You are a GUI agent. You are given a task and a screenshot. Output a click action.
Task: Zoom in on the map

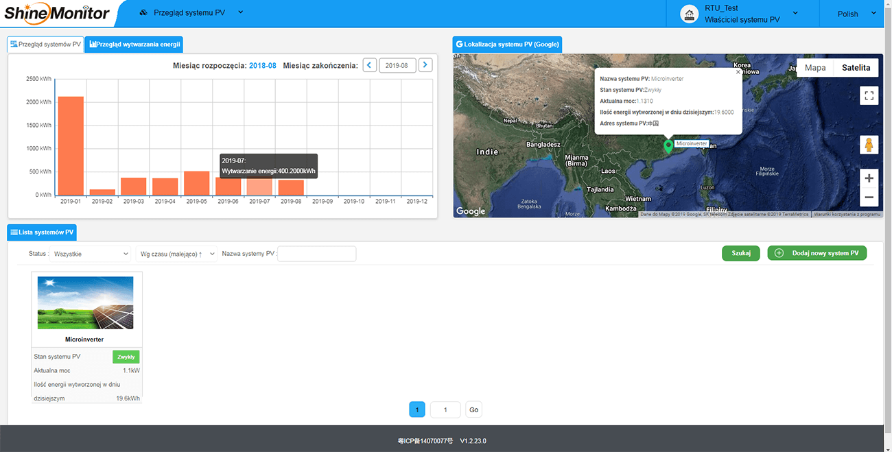pos(869,178)
